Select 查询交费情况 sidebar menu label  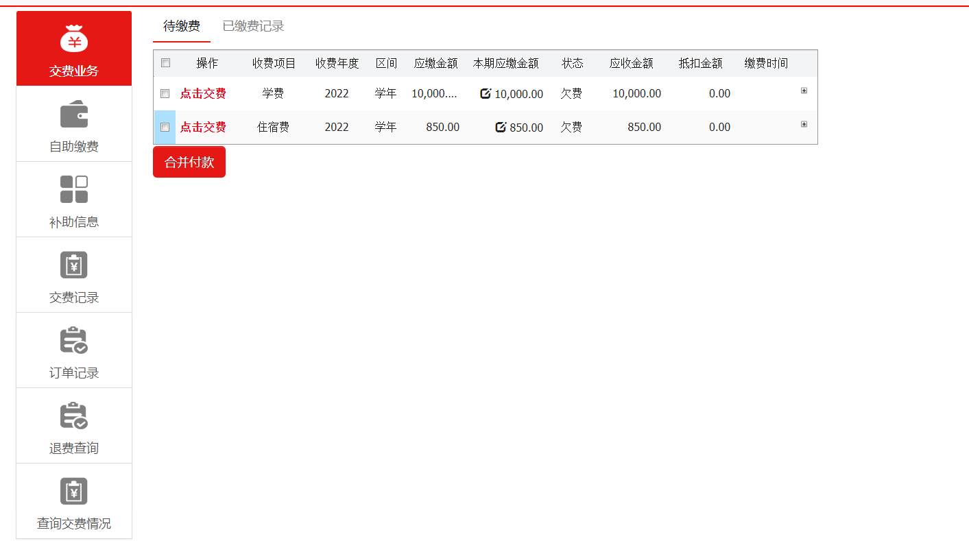coord(74,523)
